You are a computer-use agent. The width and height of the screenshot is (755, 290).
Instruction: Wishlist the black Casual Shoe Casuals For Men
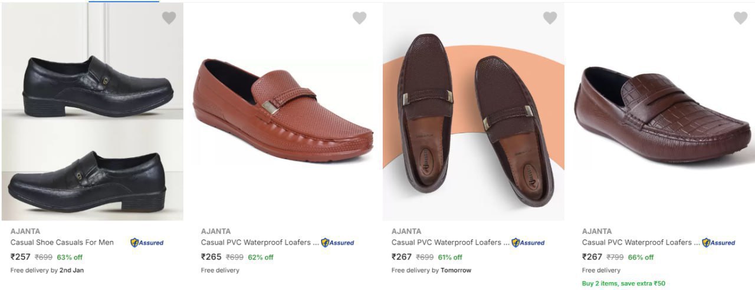pyautogui.click(x=169, y=18)
